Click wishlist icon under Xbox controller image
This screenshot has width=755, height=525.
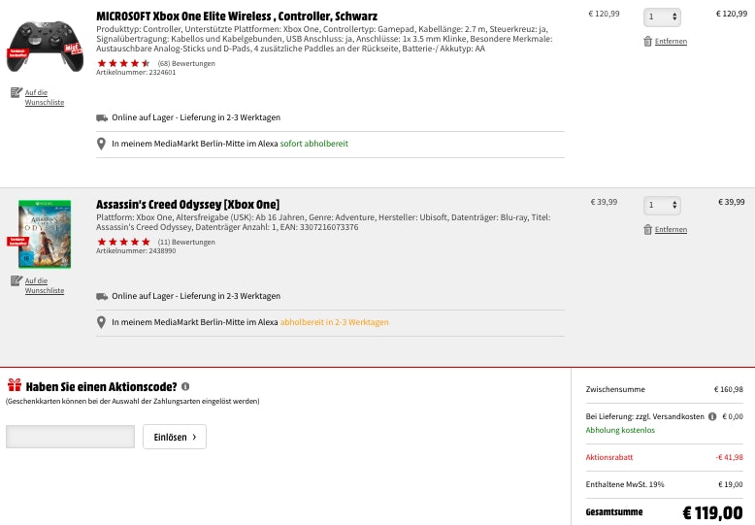pyautogui.click(x=16, y=93)
